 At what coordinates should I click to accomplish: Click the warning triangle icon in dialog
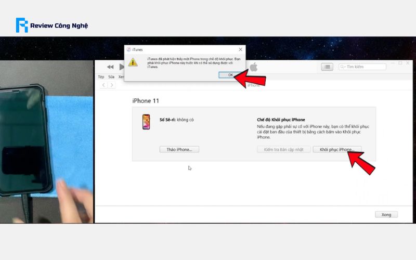tap(134, 62)
